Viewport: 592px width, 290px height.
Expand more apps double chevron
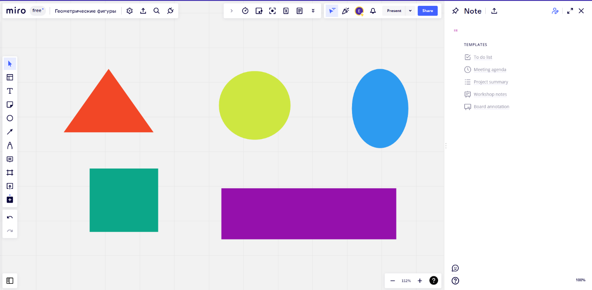[313, 11]
